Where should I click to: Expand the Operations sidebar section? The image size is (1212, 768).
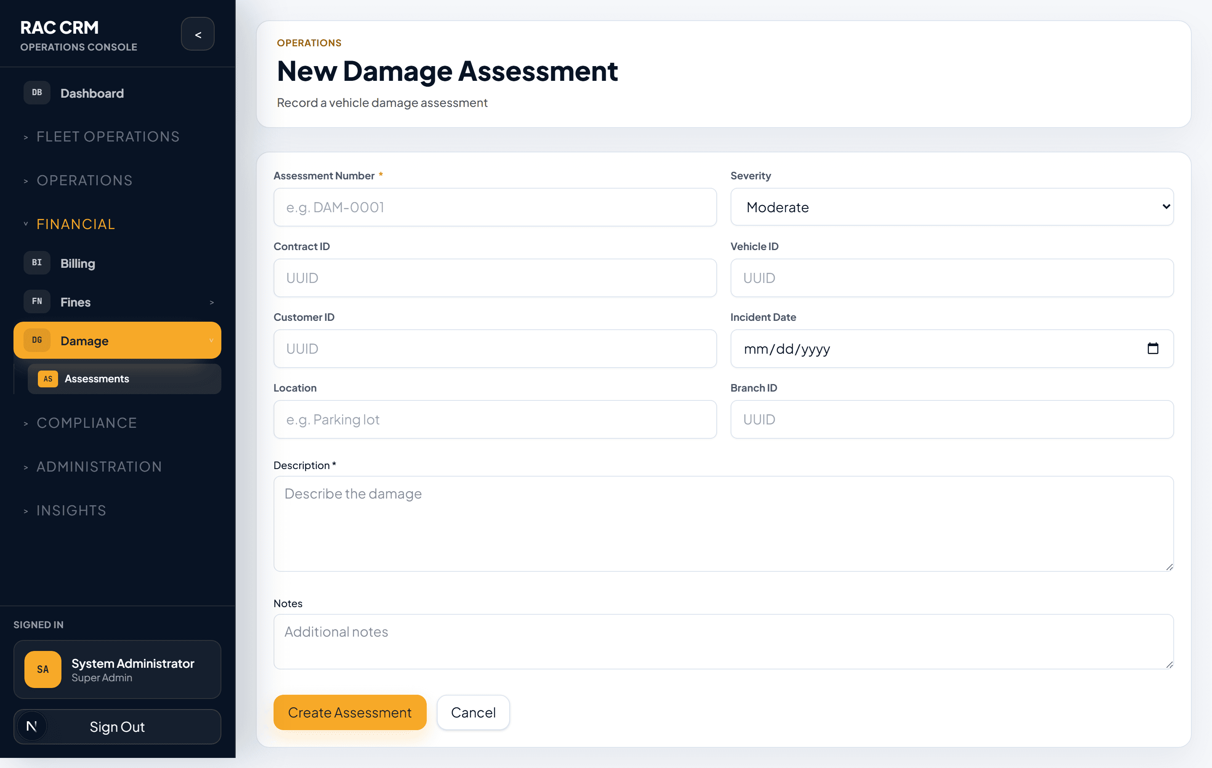pyautogui.click(x=78, y=180)
